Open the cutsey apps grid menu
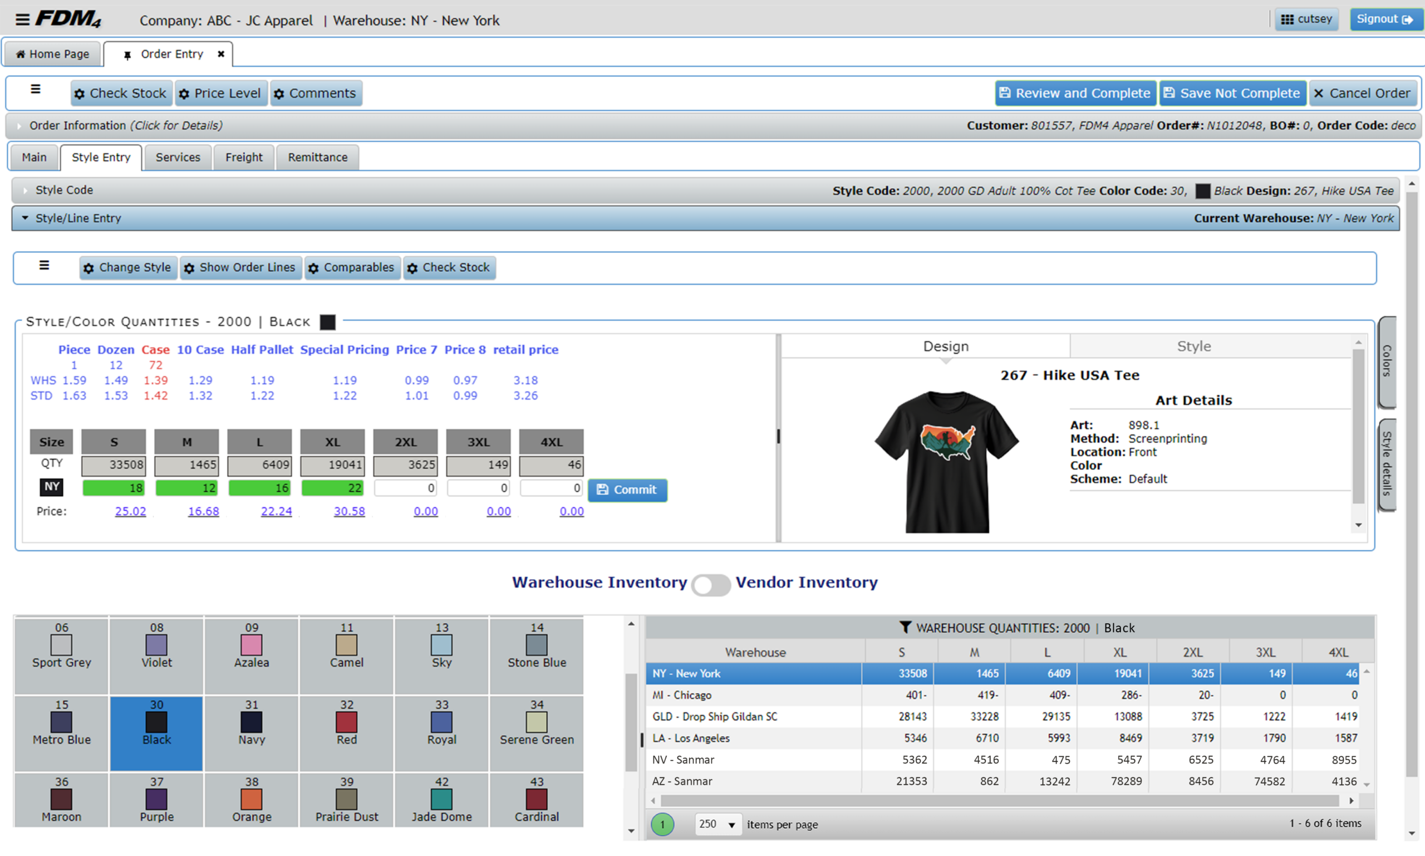 coord(1306,19)
